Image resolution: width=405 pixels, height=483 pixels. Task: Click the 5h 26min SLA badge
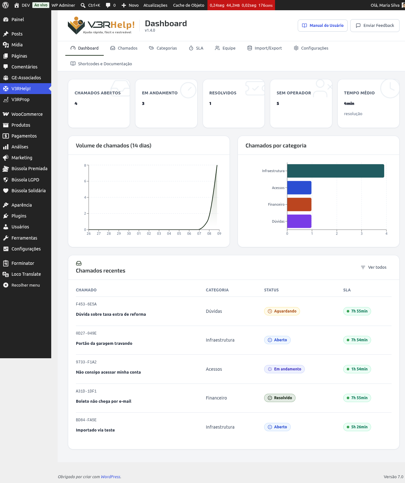[357, 427]
